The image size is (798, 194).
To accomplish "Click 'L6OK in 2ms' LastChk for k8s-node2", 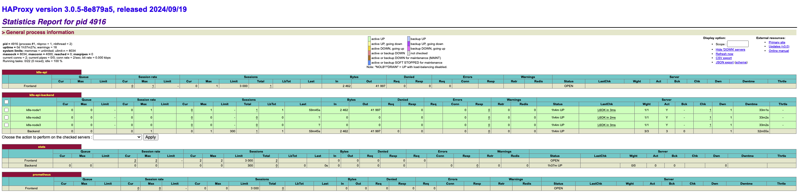I will pyautogui.click(x=606, y=118).
